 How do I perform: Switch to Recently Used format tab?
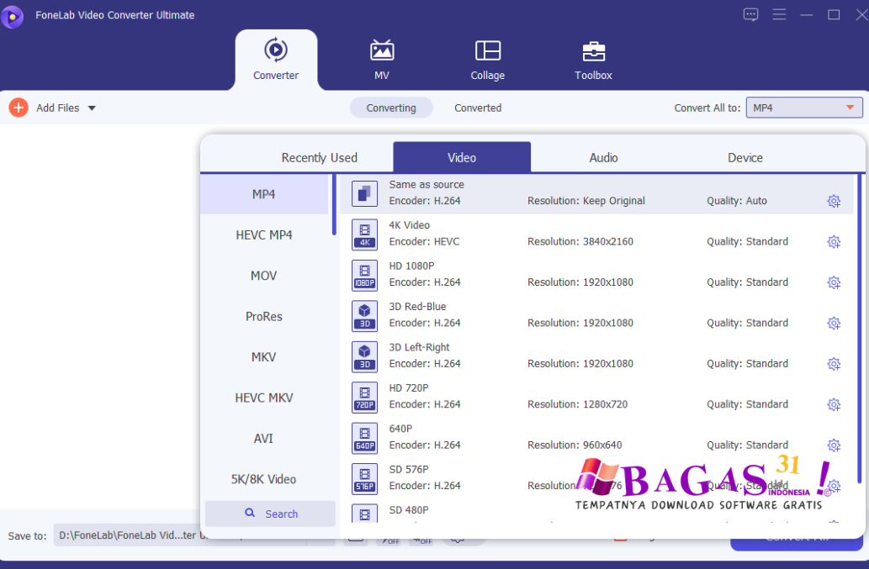pos(319,158)
